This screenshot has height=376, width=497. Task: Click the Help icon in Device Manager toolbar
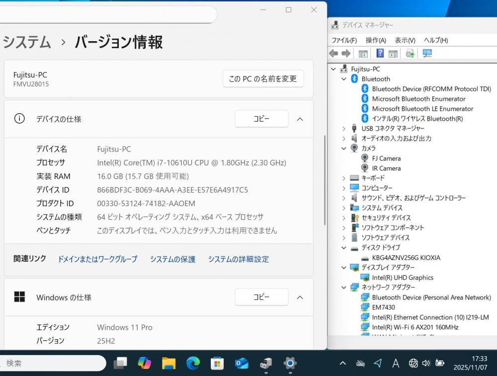pos(380,54)
